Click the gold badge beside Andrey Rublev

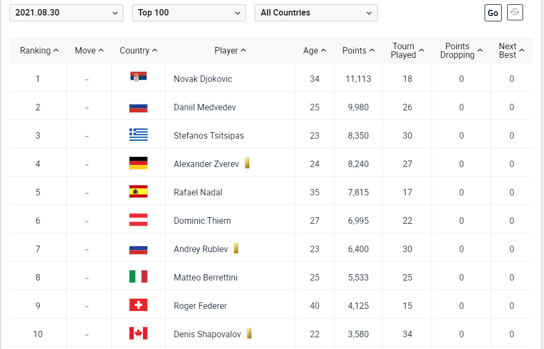click(236, 248)
